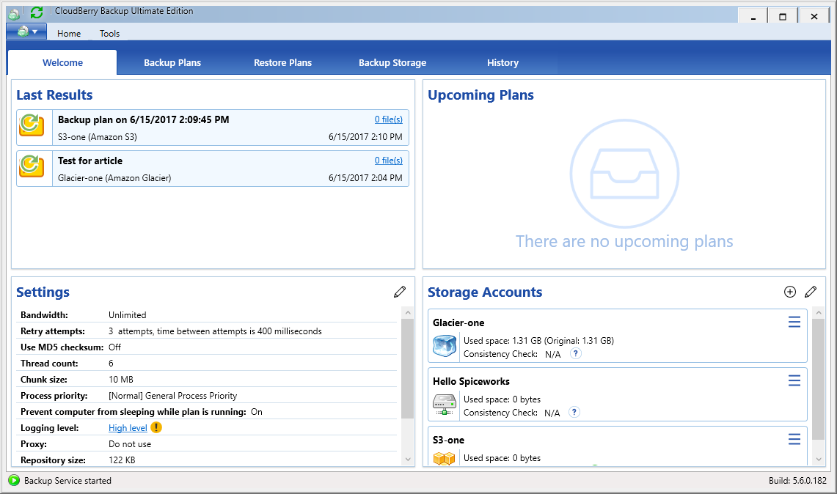Click the Glacier-one storage ice cube icon
Screen dimensions: 837x494
(x=445, y=346)
